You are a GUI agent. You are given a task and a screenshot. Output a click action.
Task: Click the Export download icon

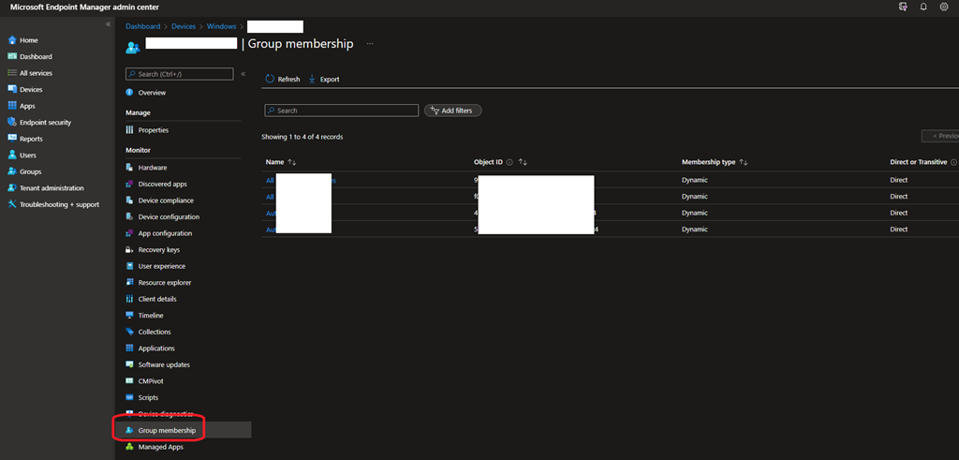pos(312,80)
